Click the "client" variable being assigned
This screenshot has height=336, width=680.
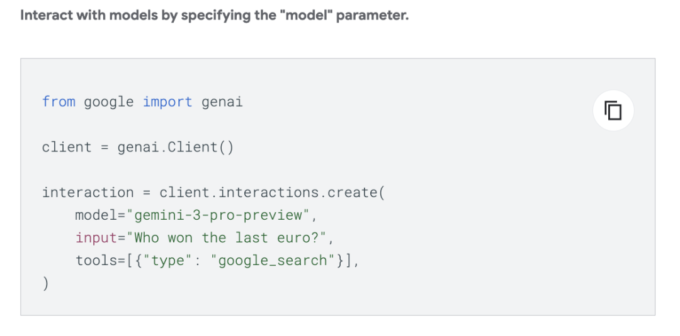[66, 148]
